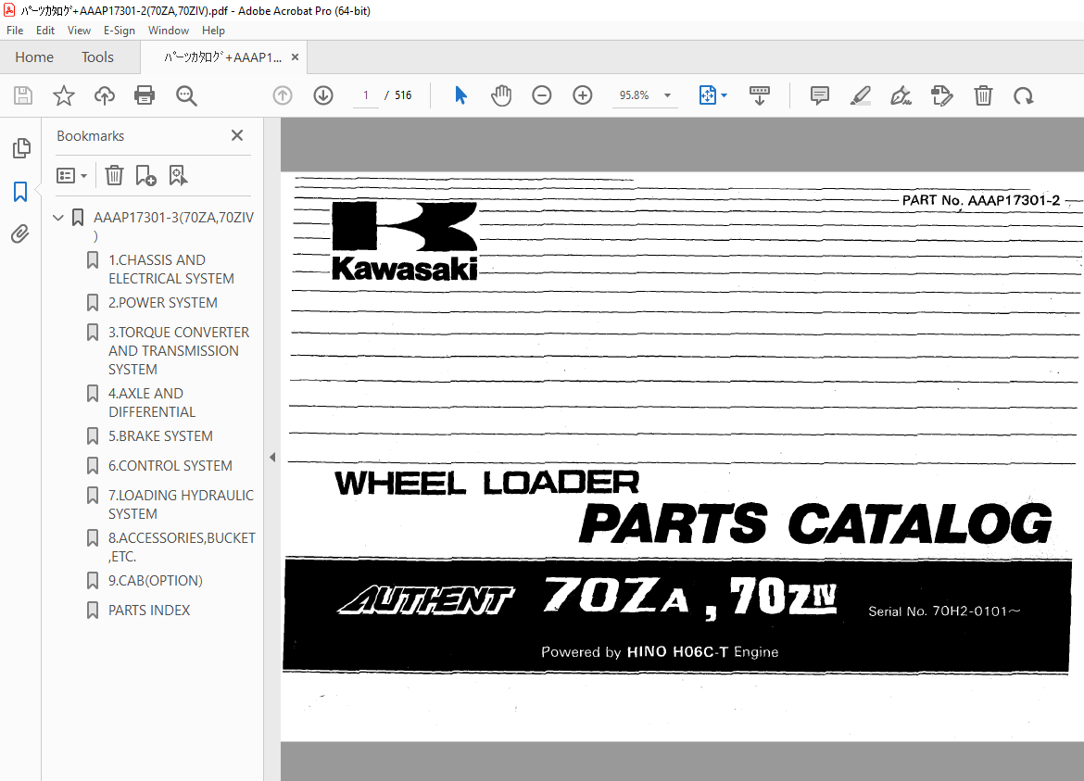
Task: Print the document with printer icon
Action: (145, 95)
